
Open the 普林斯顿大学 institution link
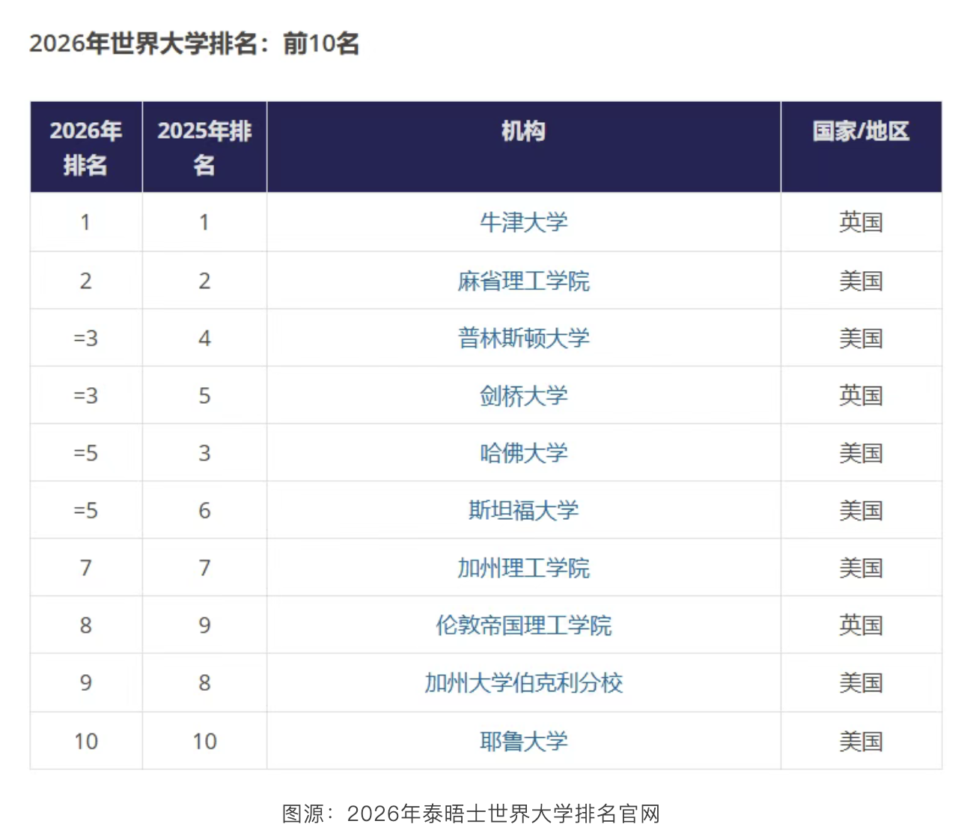point(523,338)
